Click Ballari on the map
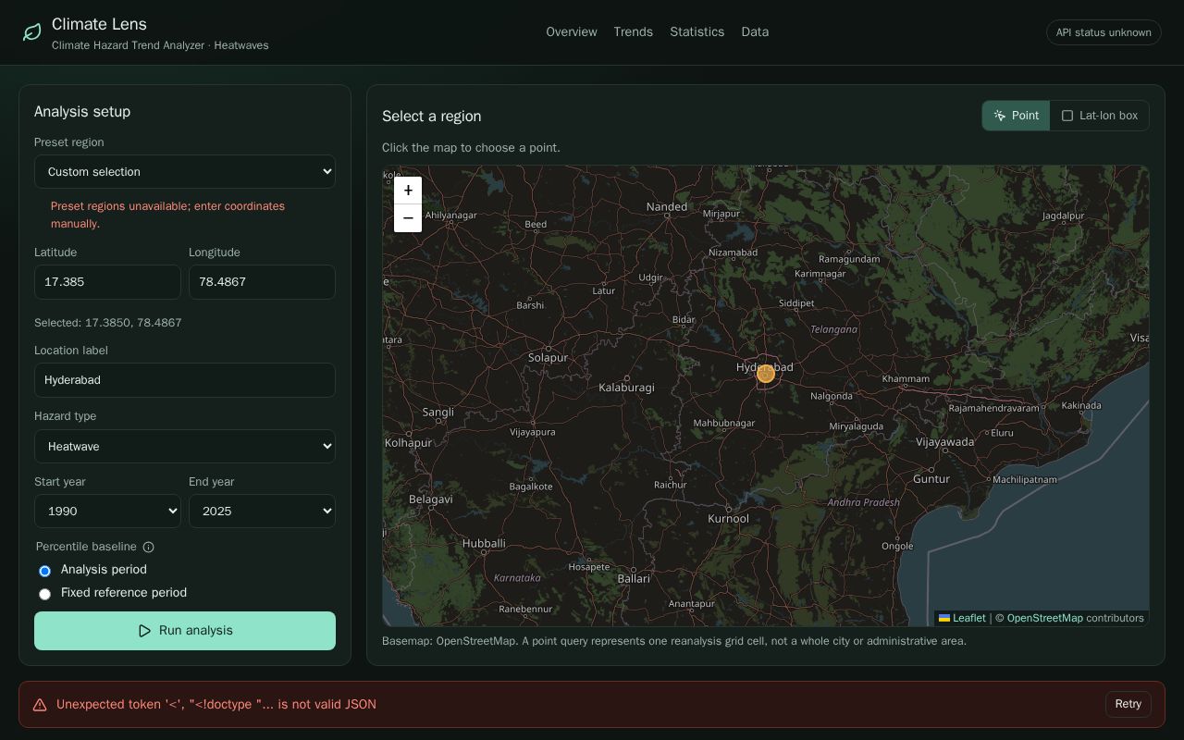The image size is (1184, 740). click(x=634, y=579)
